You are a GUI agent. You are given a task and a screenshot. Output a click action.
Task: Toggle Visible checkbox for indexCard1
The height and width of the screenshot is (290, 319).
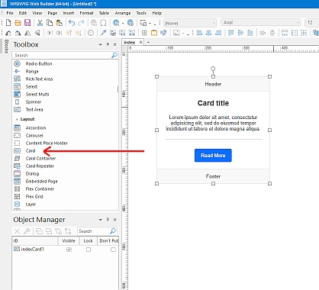point(69,250)
